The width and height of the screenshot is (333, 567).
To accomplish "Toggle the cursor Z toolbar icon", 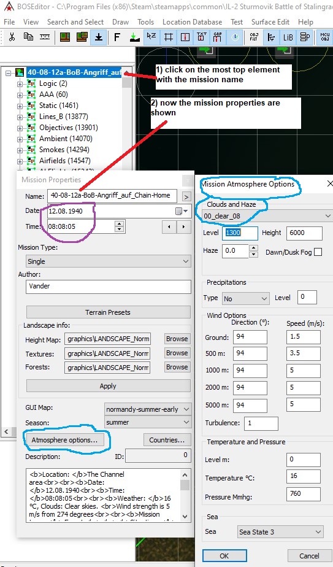I will pos(151,37).
